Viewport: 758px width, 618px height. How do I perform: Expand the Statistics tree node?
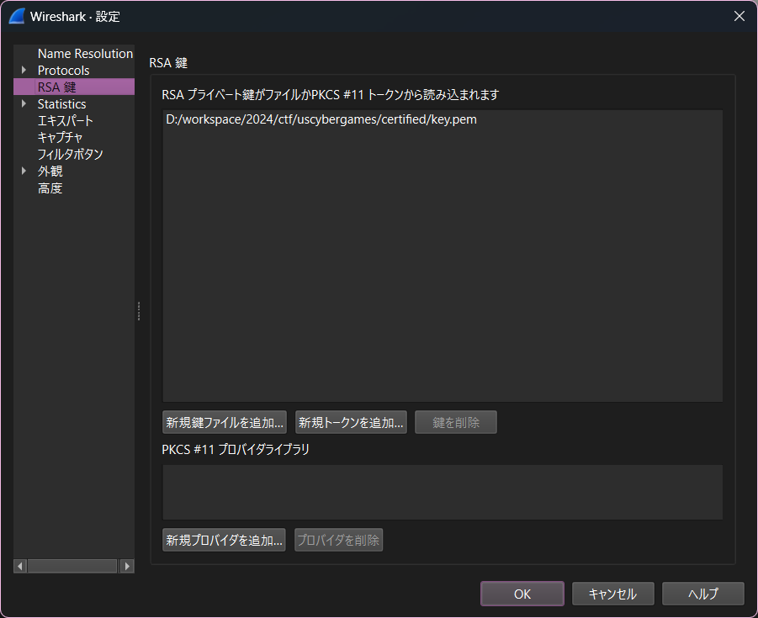(24, 103)
